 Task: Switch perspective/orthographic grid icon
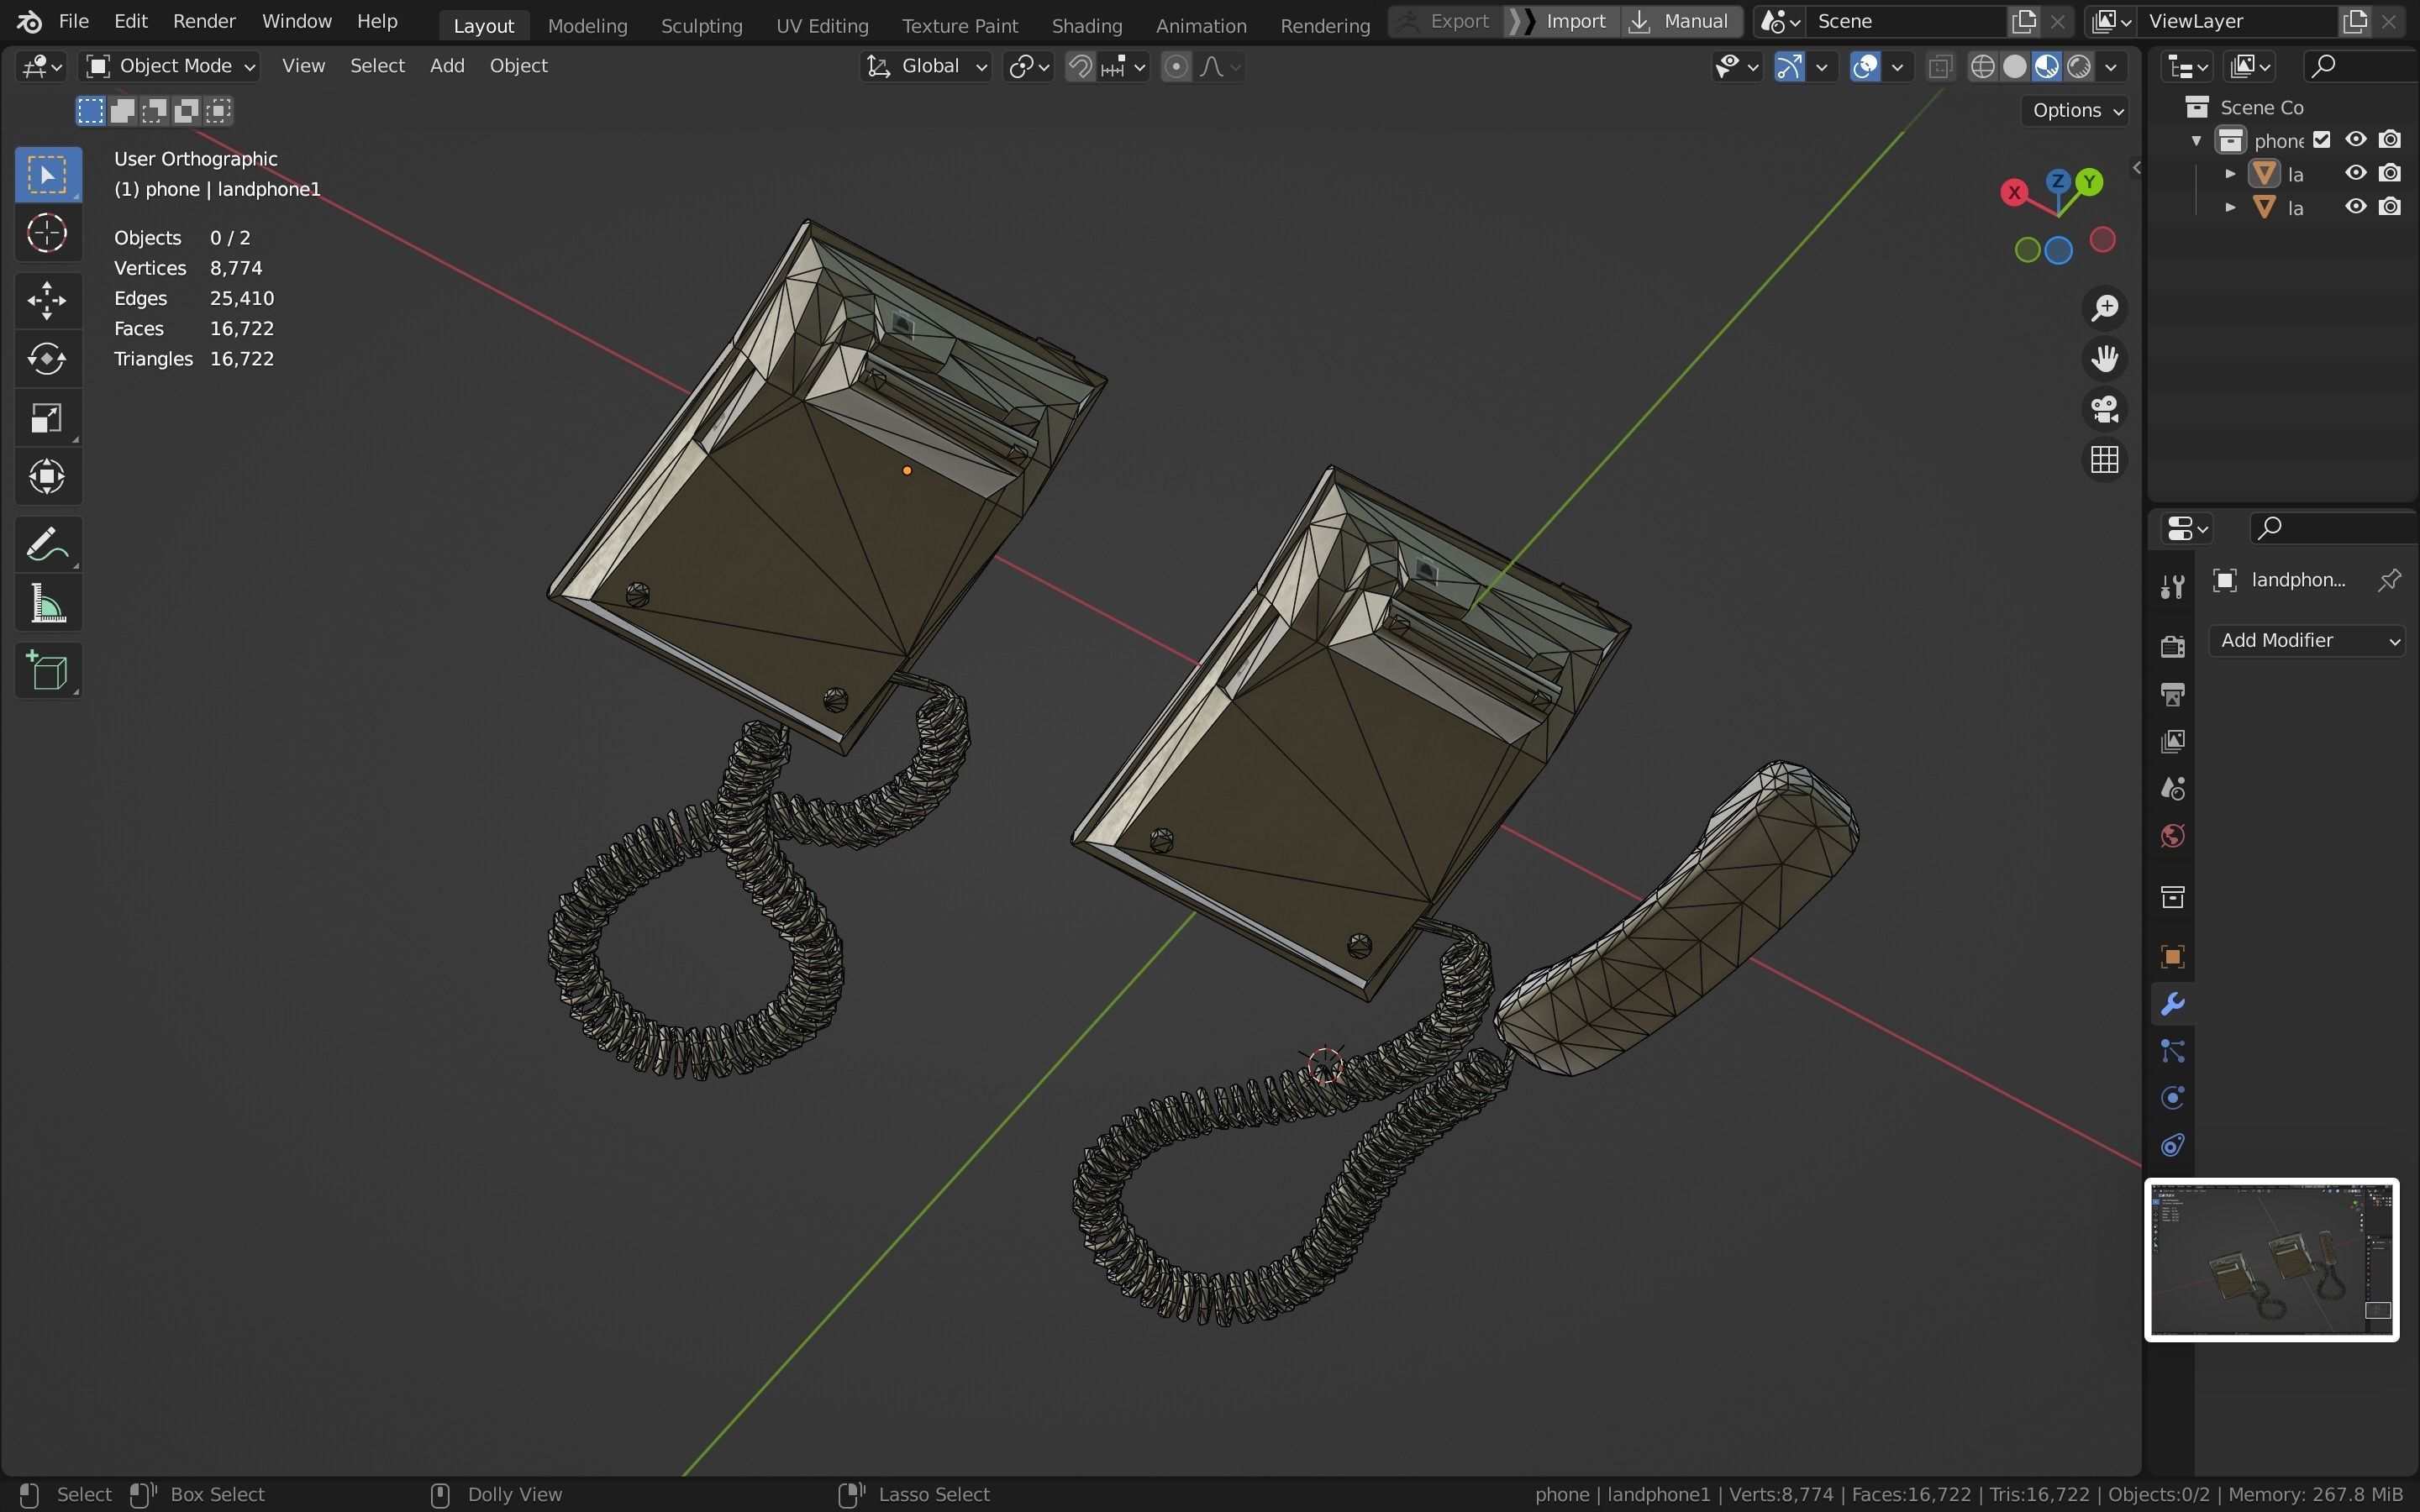(2105, 460)
